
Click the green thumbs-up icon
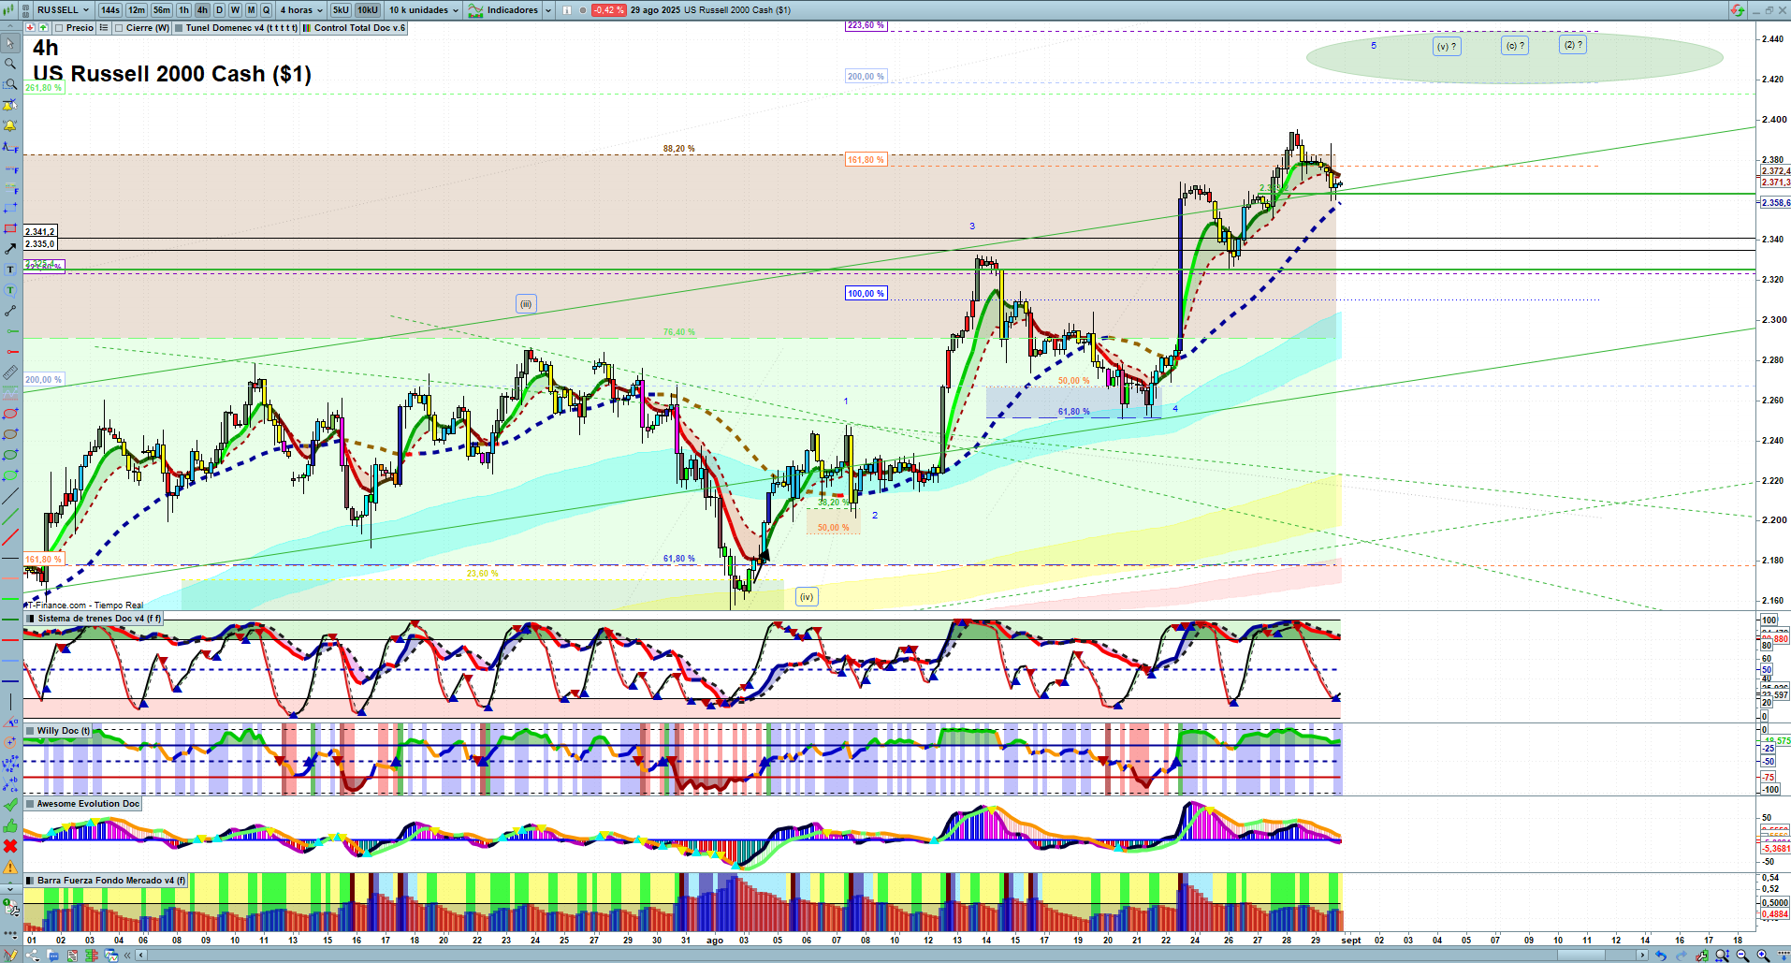(x=10, y=825)
